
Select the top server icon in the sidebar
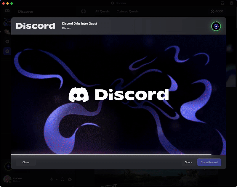[7, 21]
